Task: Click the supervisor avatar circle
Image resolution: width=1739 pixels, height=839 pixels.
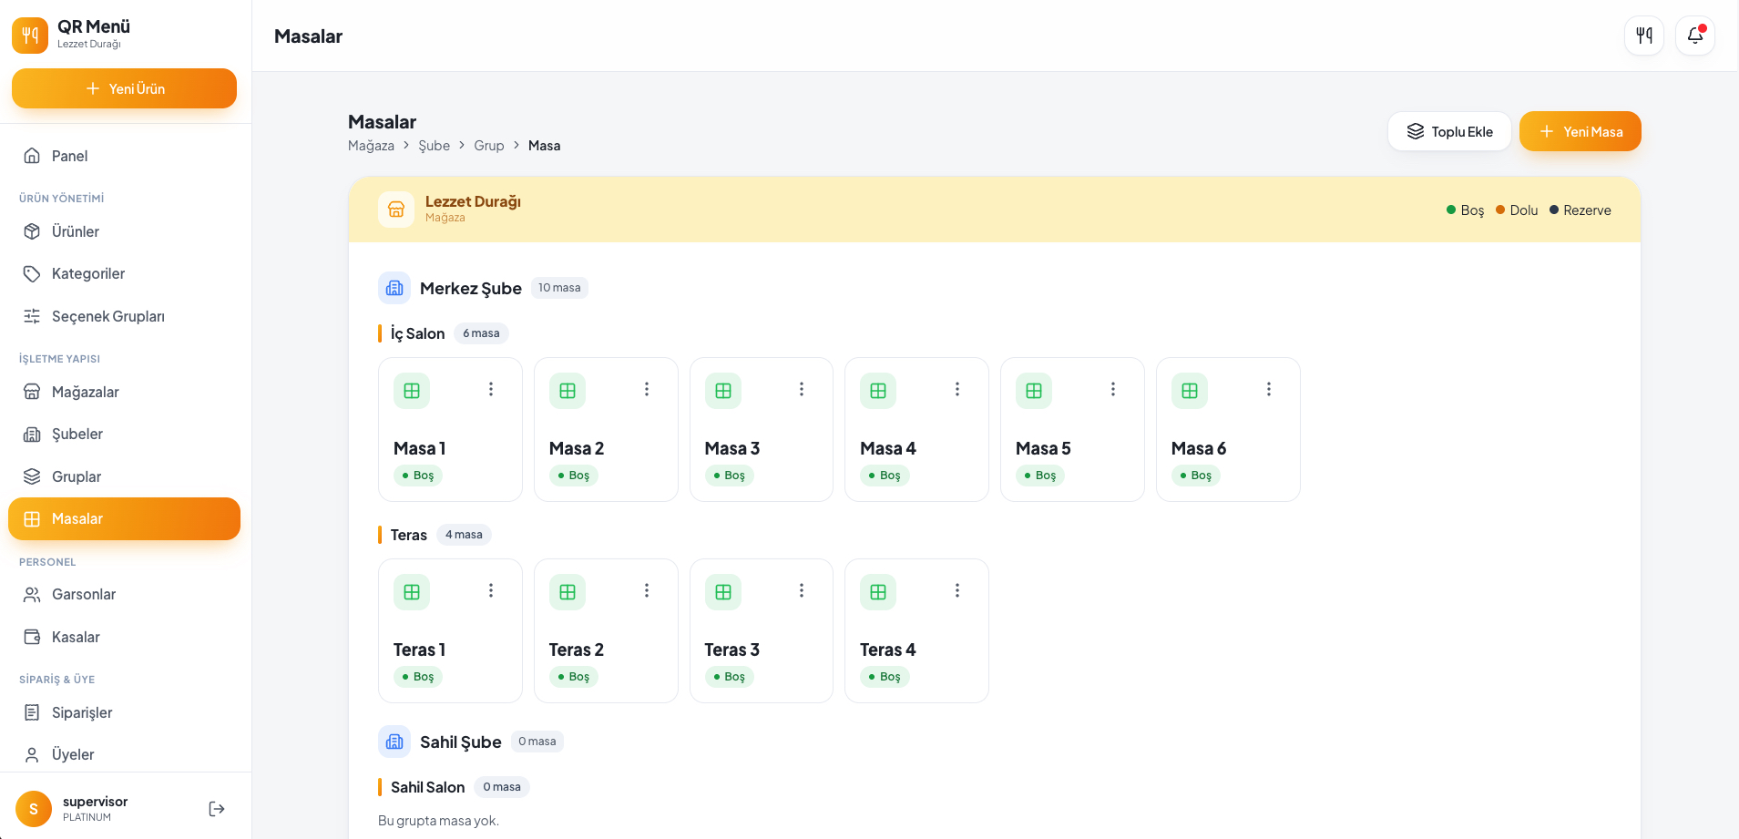Action: click(x=34, y=809)
